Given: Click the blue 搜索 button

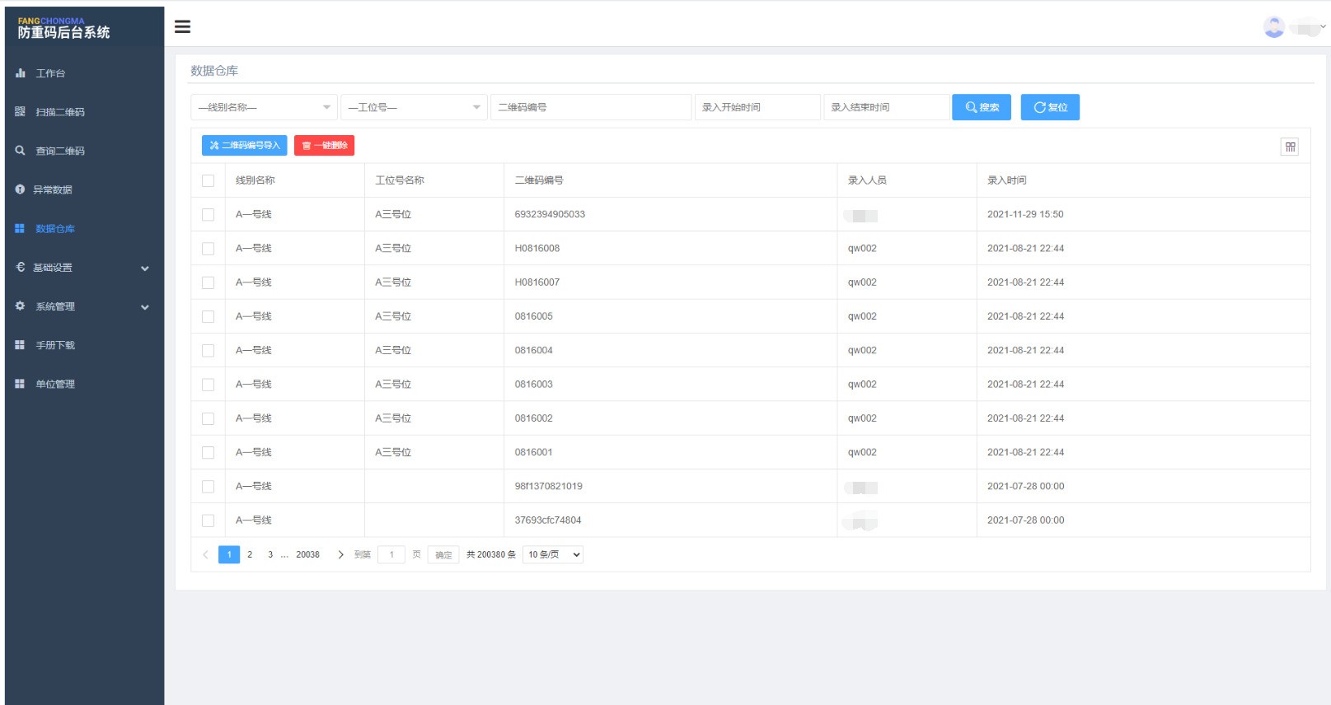Looking at the screenshot, I should pos(981,108).
